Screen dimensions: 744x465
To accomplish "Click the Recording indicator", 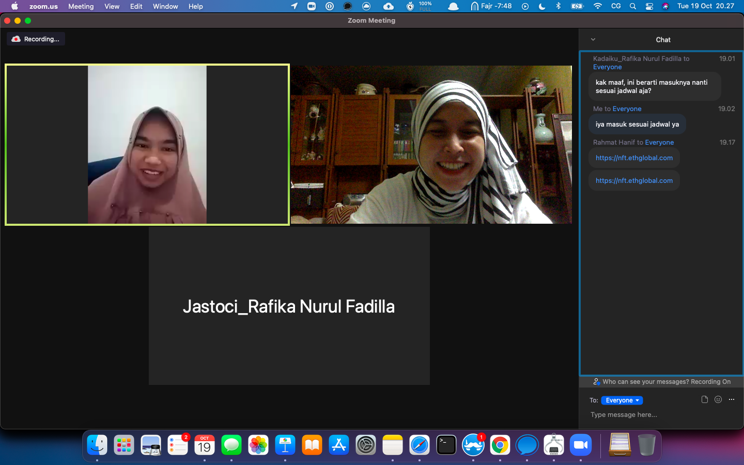I will click(x=36, y=39).
